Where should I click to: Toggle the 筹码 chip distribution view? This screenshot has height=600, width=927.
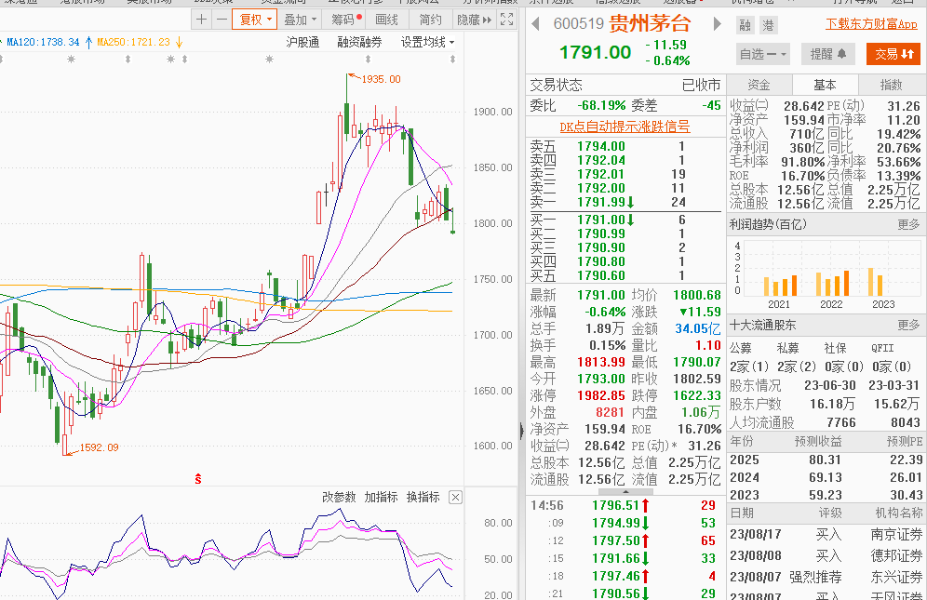click(343, 20)
